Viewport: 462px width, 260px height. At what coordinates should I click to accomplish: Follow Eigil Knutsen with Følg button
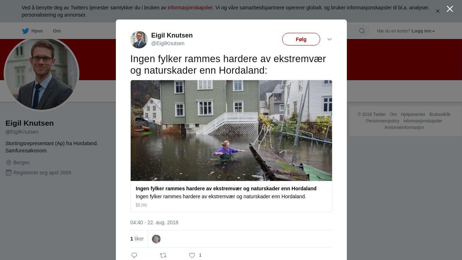point(301,39)
